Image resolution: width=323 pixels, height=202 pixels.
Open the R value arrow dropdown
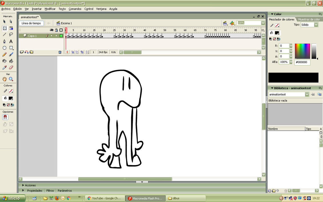[x=291, y=46]
